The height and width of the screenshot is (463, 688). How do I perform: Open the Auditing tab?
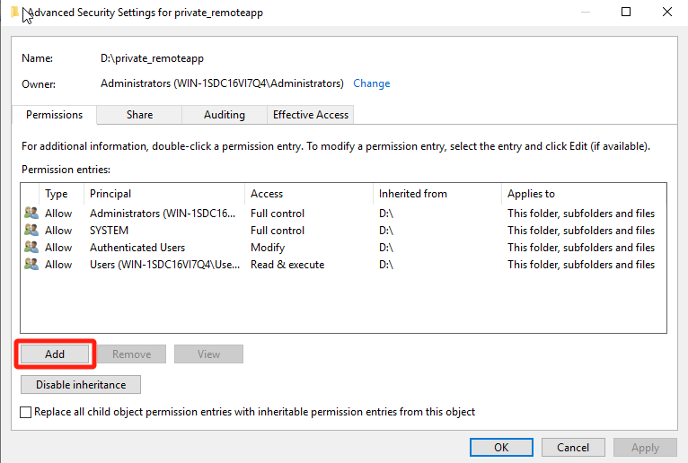coord(225,115)
